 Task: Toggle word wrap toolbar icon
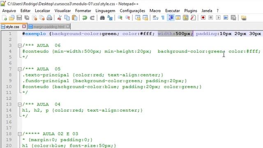coord(155,18)
